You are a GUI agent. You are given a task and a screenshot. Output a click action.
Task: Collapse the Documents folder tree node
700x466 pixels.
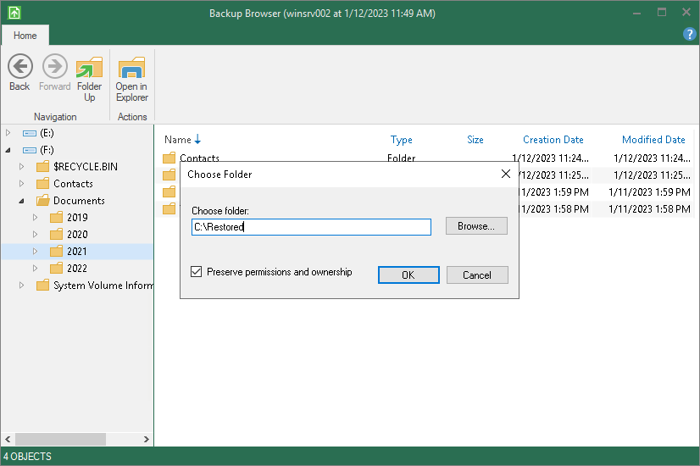[x=22, y=201]
